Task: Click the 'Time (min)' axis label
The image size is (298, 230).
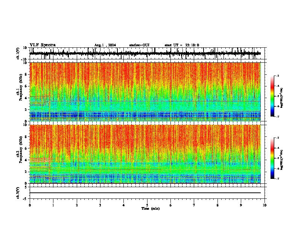Action: (x=151, y=209)
